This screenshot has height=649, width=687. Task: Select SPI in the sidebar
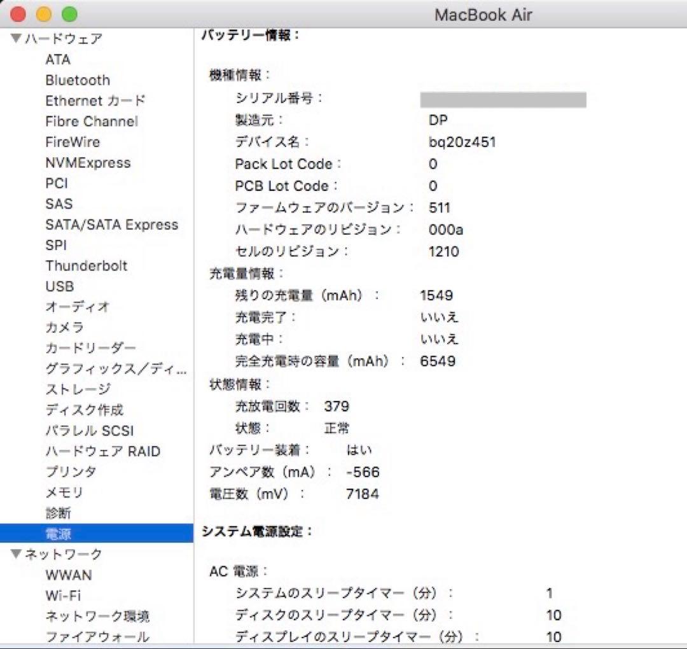[56, 244]
